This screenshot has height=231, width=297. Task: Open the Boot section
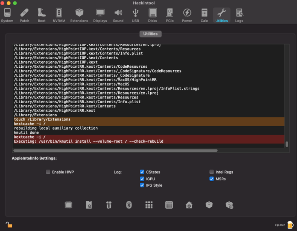coord(41,15)
